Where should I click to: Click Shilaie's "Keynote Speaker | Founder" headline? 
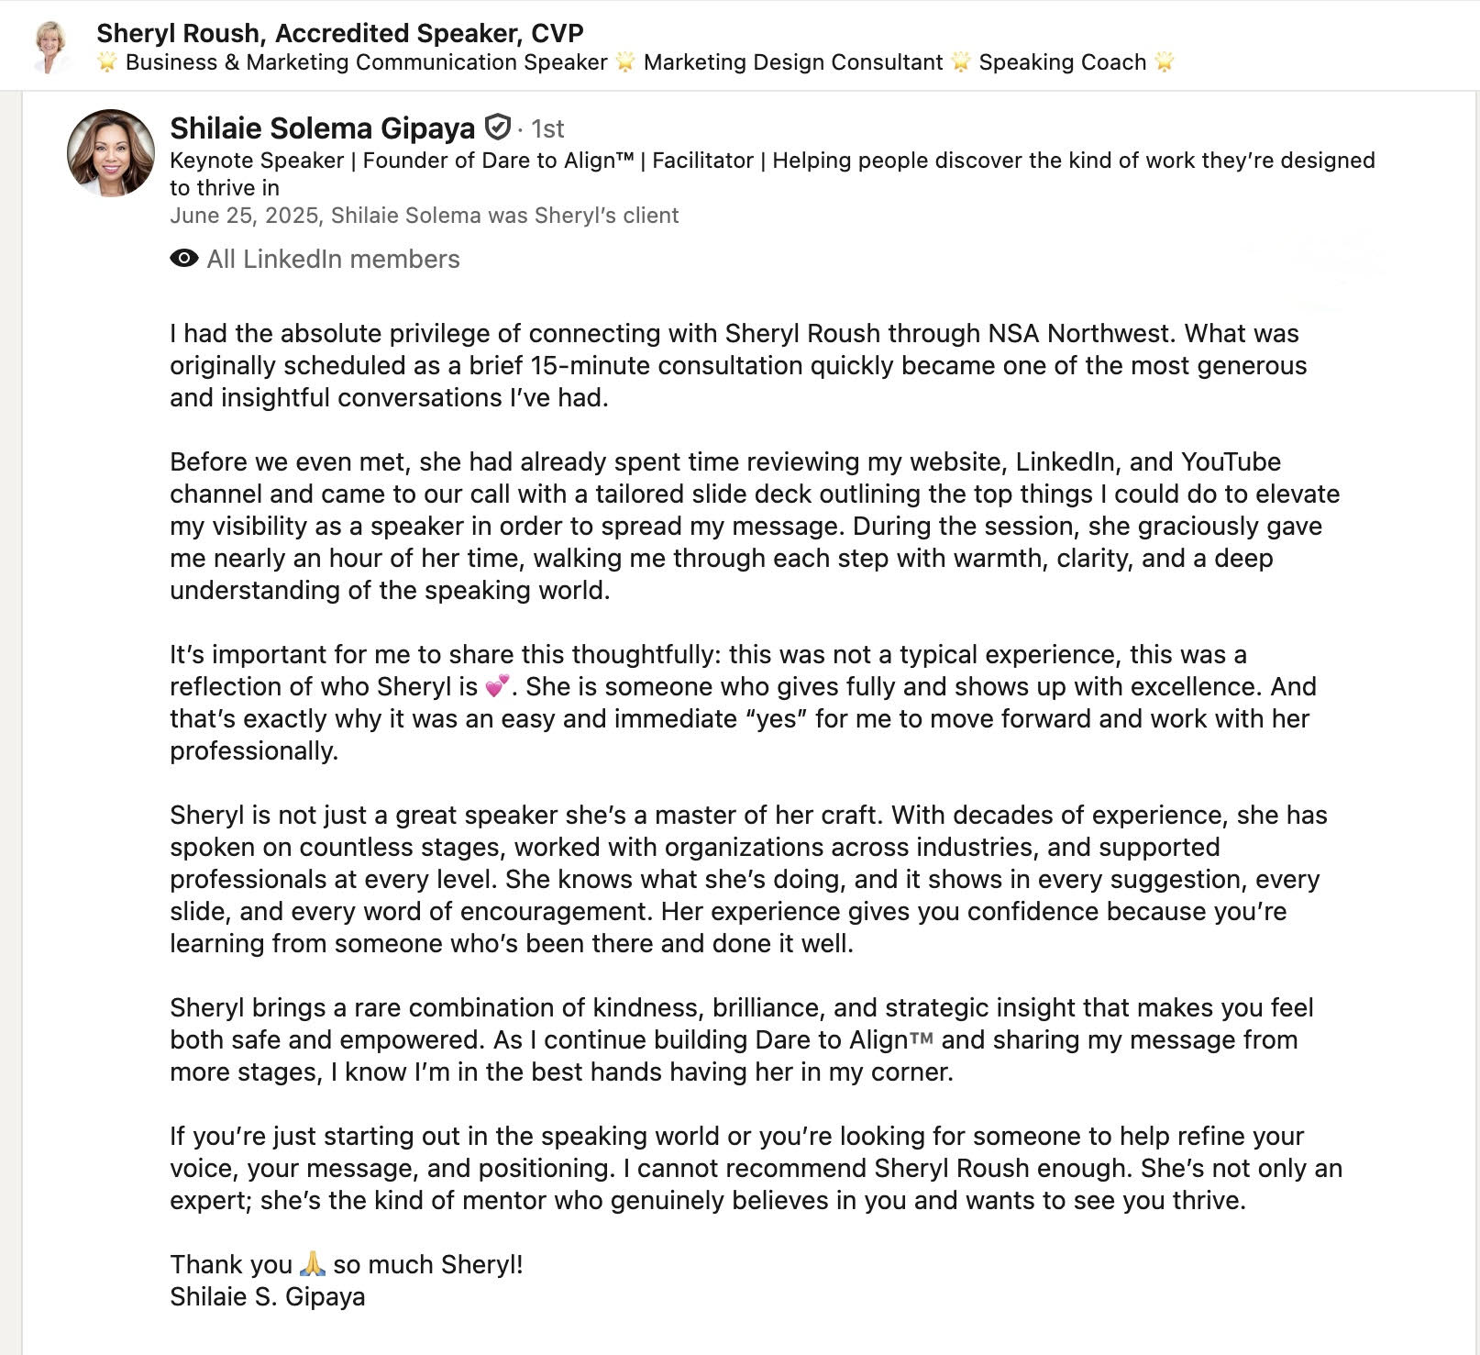tap(771, 161)
